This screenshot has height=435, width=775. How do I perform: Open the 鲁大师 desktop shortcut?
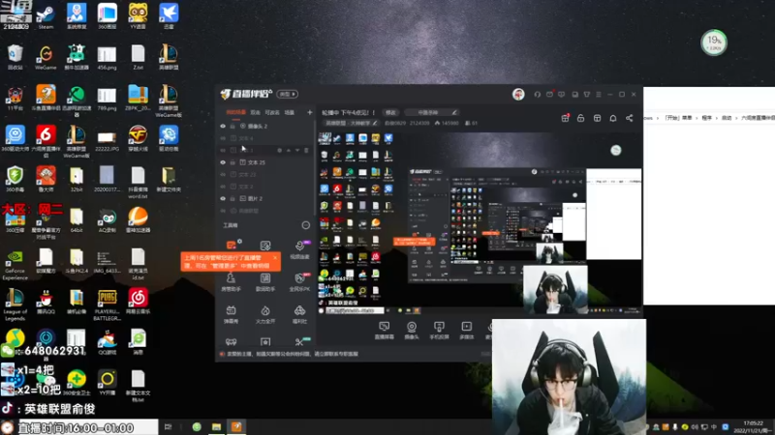46,178
